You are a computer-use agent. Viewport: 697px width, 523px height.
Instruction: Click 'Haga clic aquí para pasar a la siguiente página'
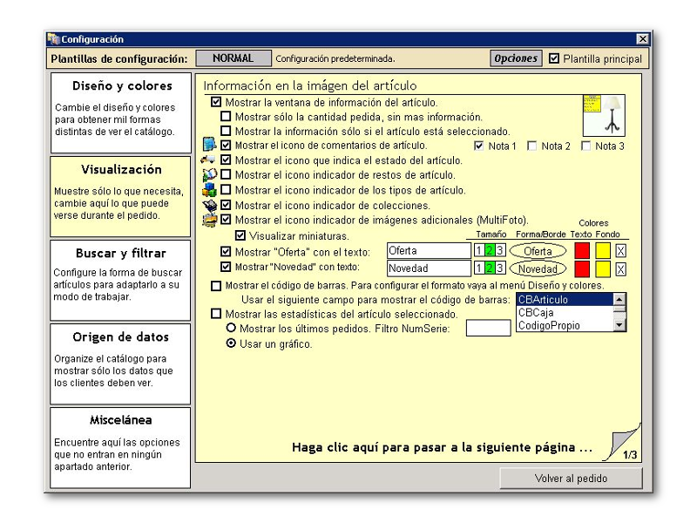[443, 447]
